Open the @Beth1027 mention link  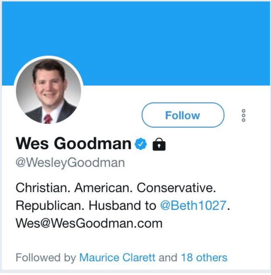point(193,205)
